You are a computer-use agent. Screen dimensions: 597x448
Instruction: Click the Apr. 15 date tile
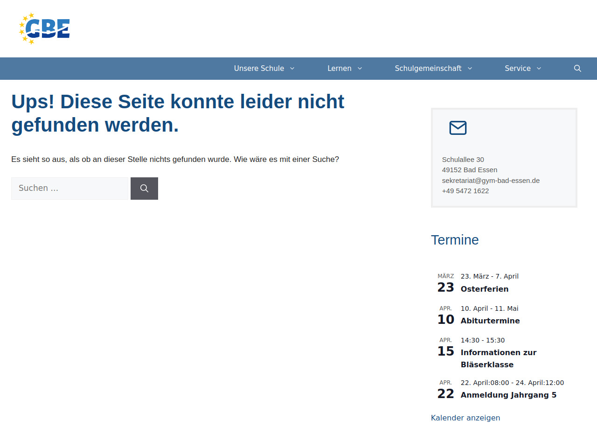445,347
